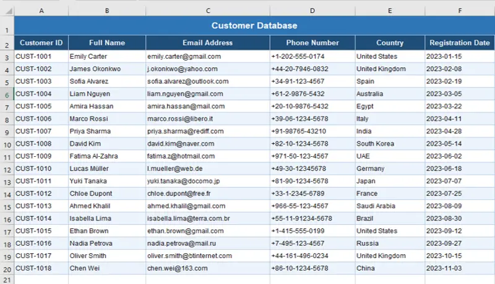Select cell containing David Kim
Image resolution: width=495 pixels, height=284 pixels.
pos(107,144)
